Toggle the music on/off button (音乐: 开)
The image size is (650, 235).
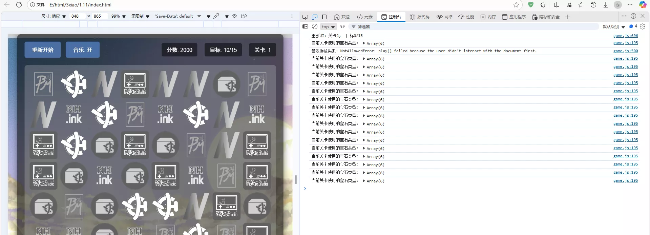pos(83,50)
